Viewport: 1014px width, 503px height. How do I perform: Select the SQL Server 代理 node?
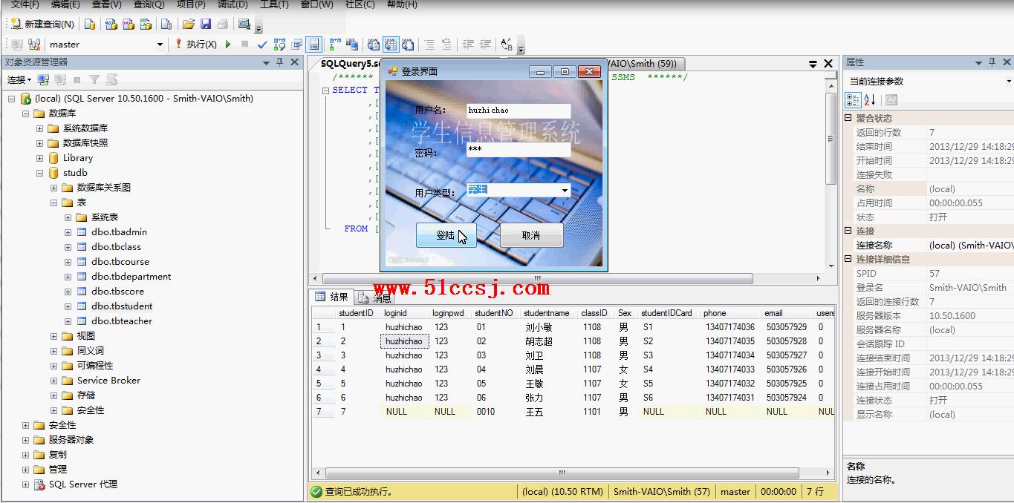tap(83, 484)
